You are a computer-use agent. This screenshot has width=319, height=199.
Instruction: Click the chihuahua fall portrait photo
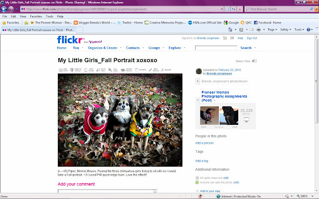click(120, 120)
